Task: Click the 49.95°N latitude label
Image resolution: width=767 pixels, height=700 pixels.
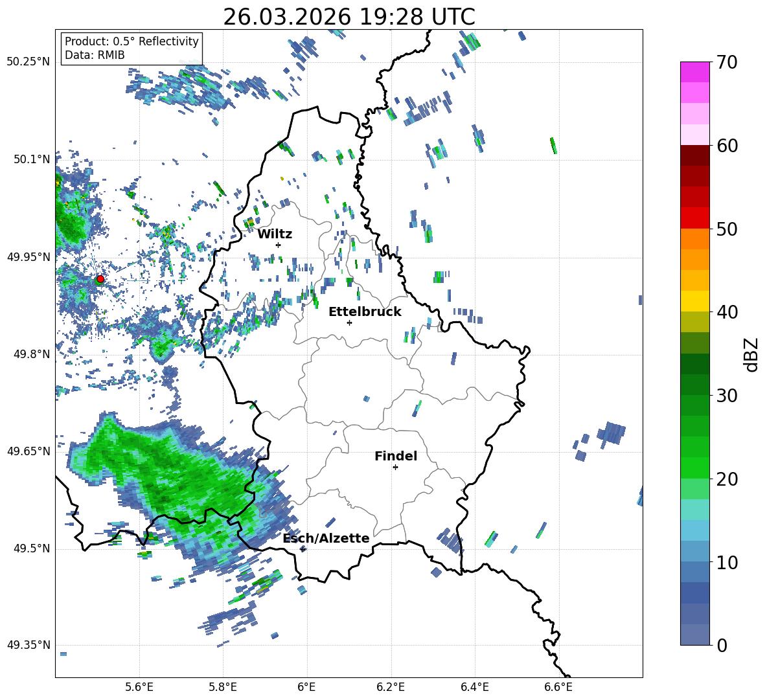Action: coord(29,256)
